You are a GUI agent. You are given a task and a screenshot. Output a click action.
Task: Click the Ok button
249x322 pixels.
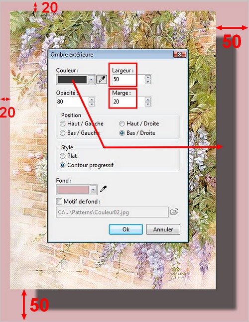click(x=125, y=229)
